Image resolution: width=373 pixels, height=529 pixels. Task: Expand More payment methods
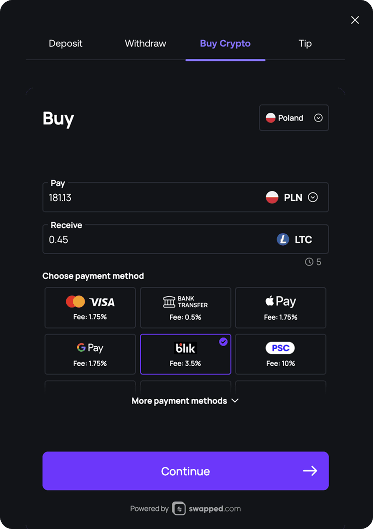pos(185,401)
